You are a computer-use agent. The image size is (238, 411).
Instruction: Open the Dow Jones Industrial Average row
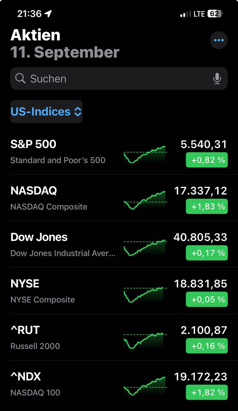tap(63, 244)
